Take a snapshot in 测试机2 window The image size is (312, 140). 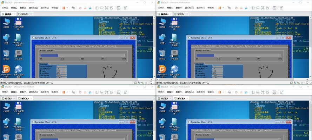coord(236,8)
